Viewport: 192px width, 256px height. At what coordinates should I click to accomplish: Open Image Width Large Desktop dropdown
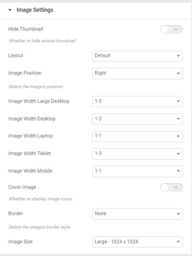pos(137,101)
